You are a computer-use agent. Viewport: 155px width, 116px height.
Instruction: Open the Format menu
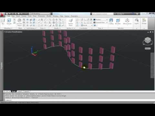tap(24, 16)
